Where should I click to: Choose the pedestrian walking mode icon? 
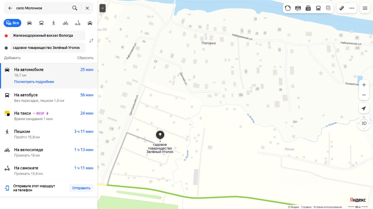point(54,23)
